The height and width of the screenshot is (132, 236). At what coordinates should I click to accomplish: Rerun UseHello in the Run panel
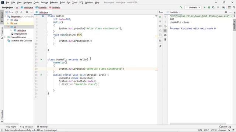point(160,17)
